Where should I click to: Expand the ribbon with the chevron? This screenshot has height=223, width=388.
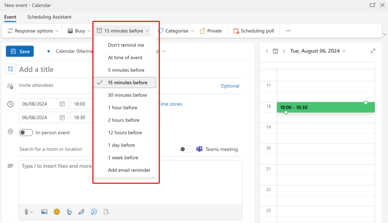[x=385, y=34]
